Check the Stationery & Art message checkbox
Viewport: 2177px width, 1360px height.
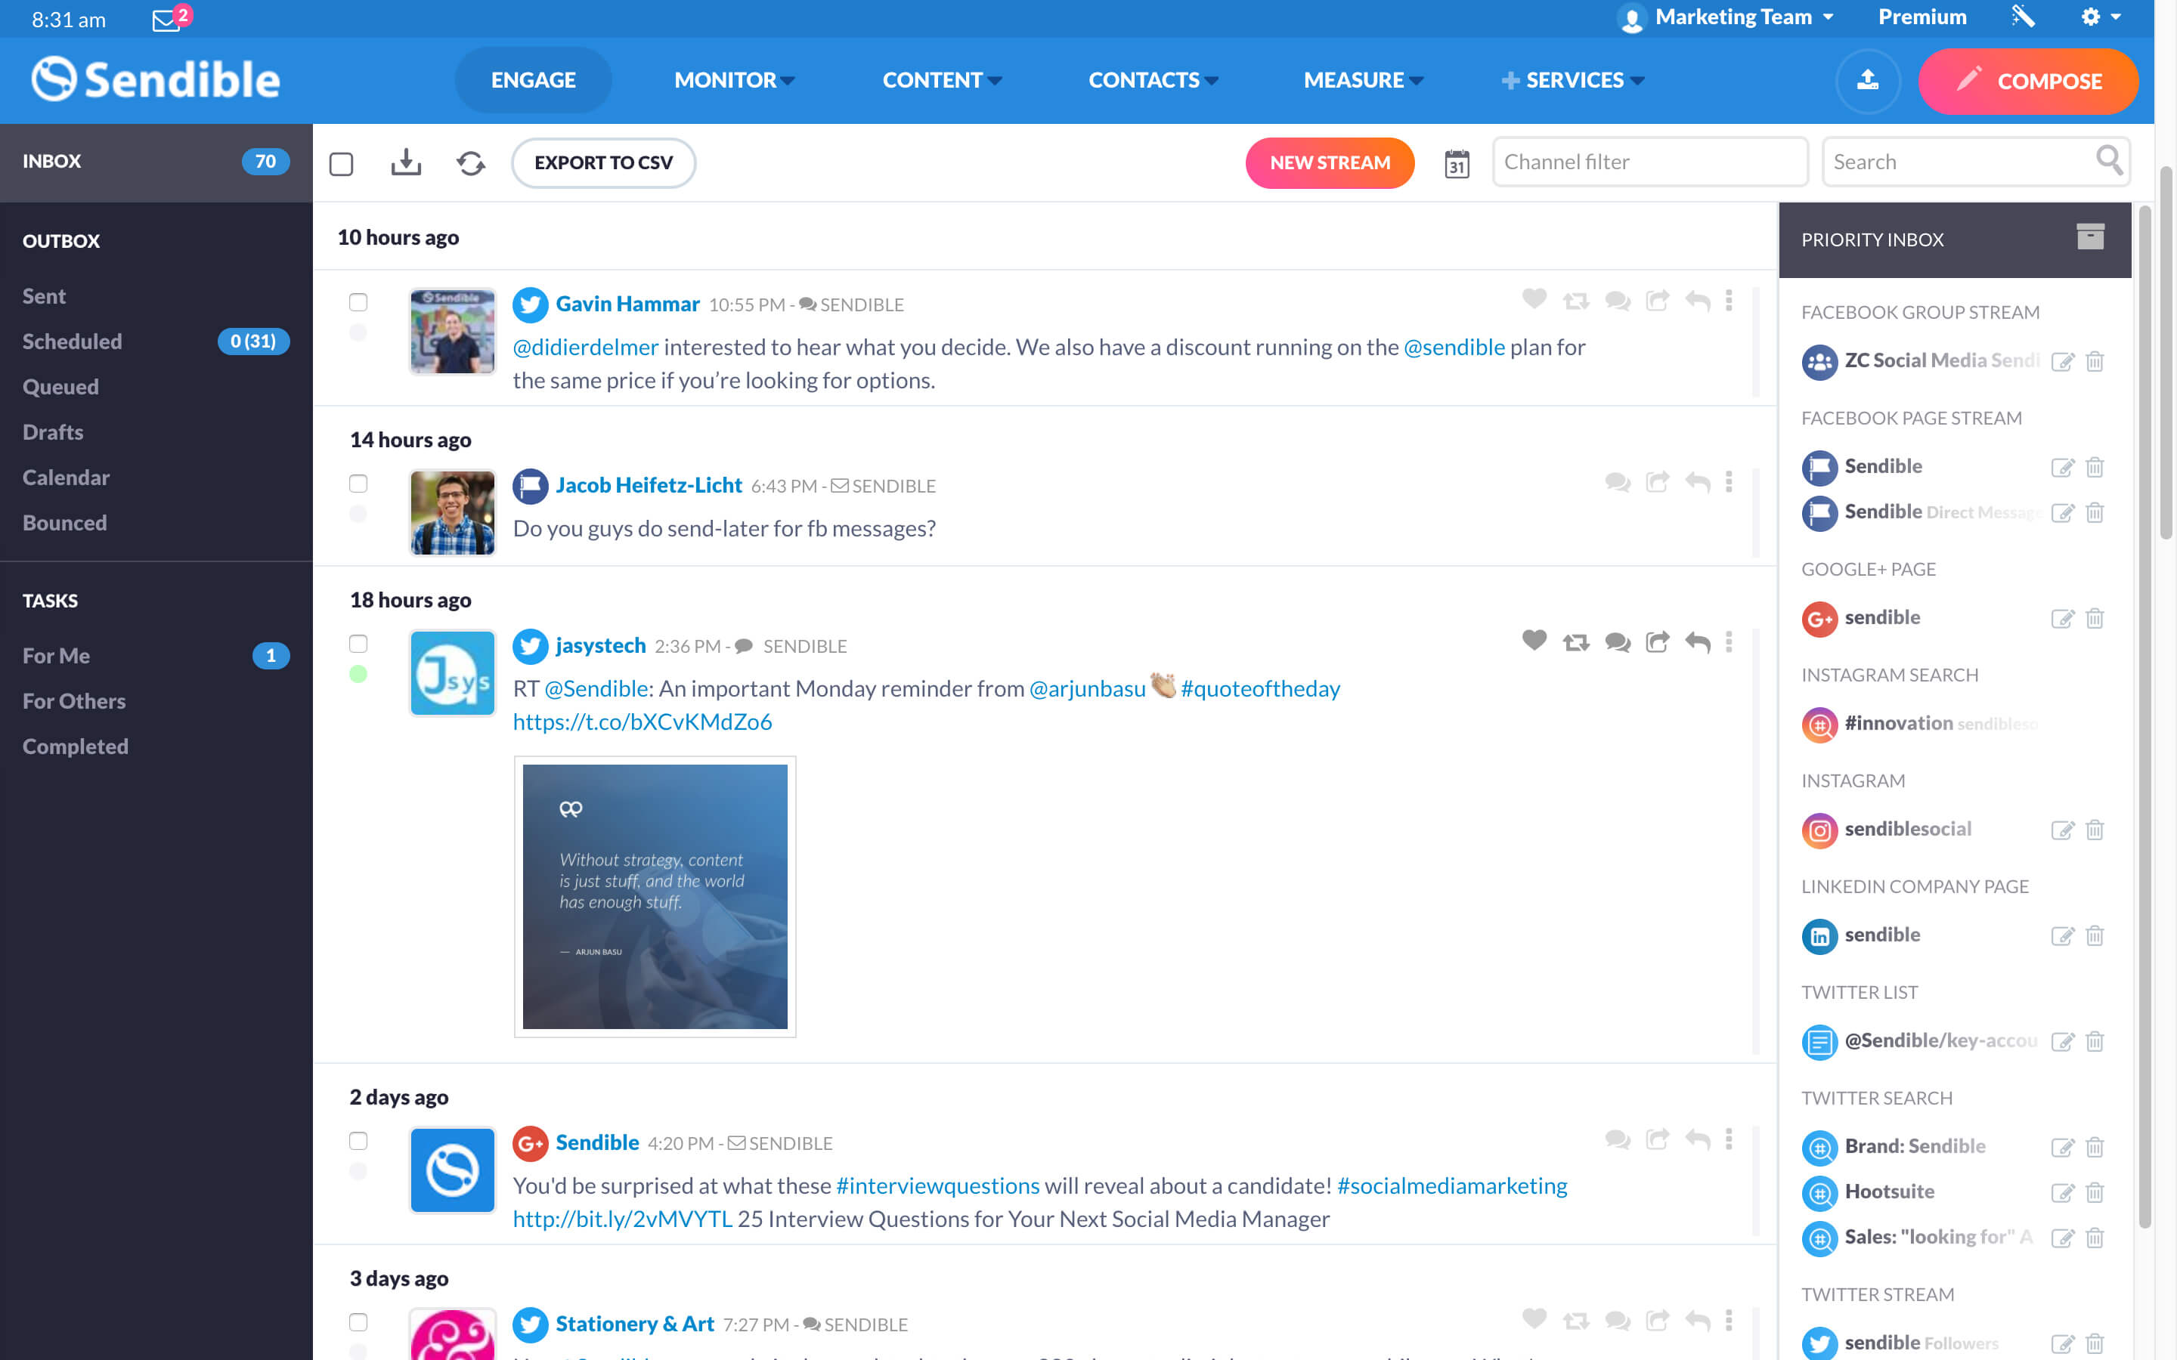[x=358, y=1322]
